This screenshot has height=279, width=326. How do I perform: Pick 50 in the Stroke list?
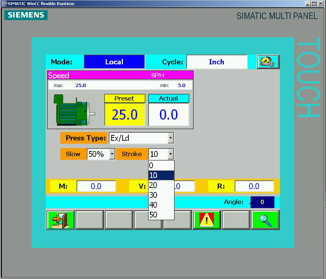[x=161, y=215]
